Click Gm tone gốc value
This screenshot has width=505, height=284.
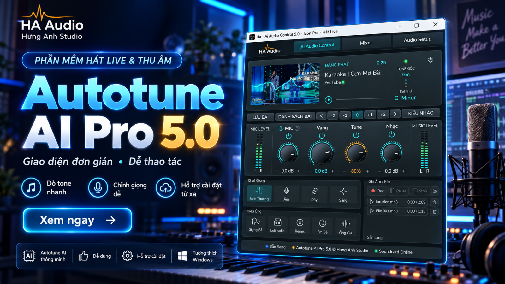tap(406, 74)
